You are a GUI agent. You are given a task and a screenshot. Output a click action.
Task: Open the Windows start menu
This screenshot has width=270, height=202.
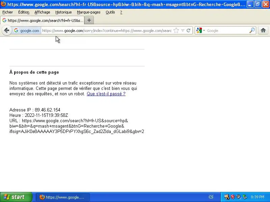coord(16,197)
